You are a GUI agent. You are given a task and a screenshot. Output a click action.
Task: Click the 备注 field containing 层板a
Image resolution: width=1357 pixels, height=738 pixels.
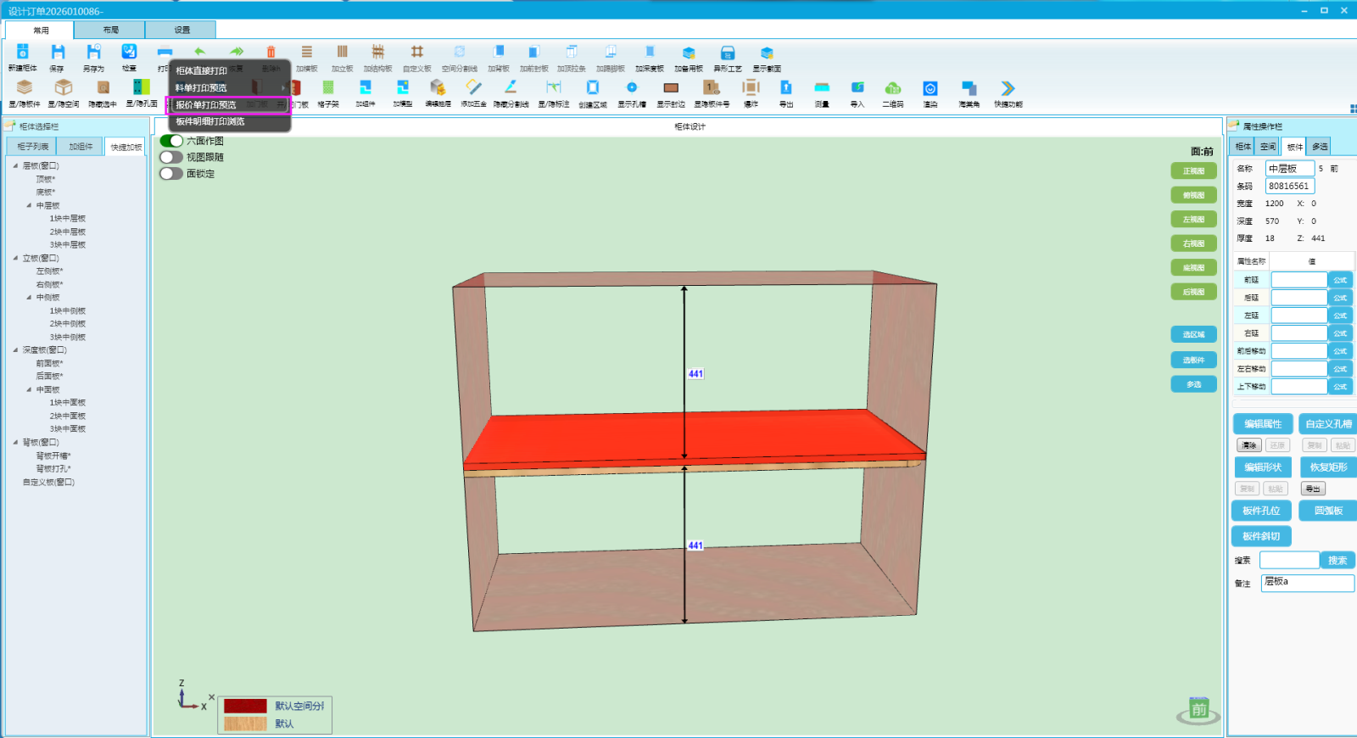click(x=1307, y=583)
